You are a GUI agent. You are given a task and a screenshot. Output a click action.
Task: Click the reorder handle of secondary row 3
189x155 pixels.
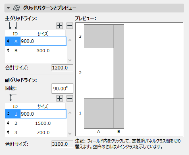[x=8, y=133]
